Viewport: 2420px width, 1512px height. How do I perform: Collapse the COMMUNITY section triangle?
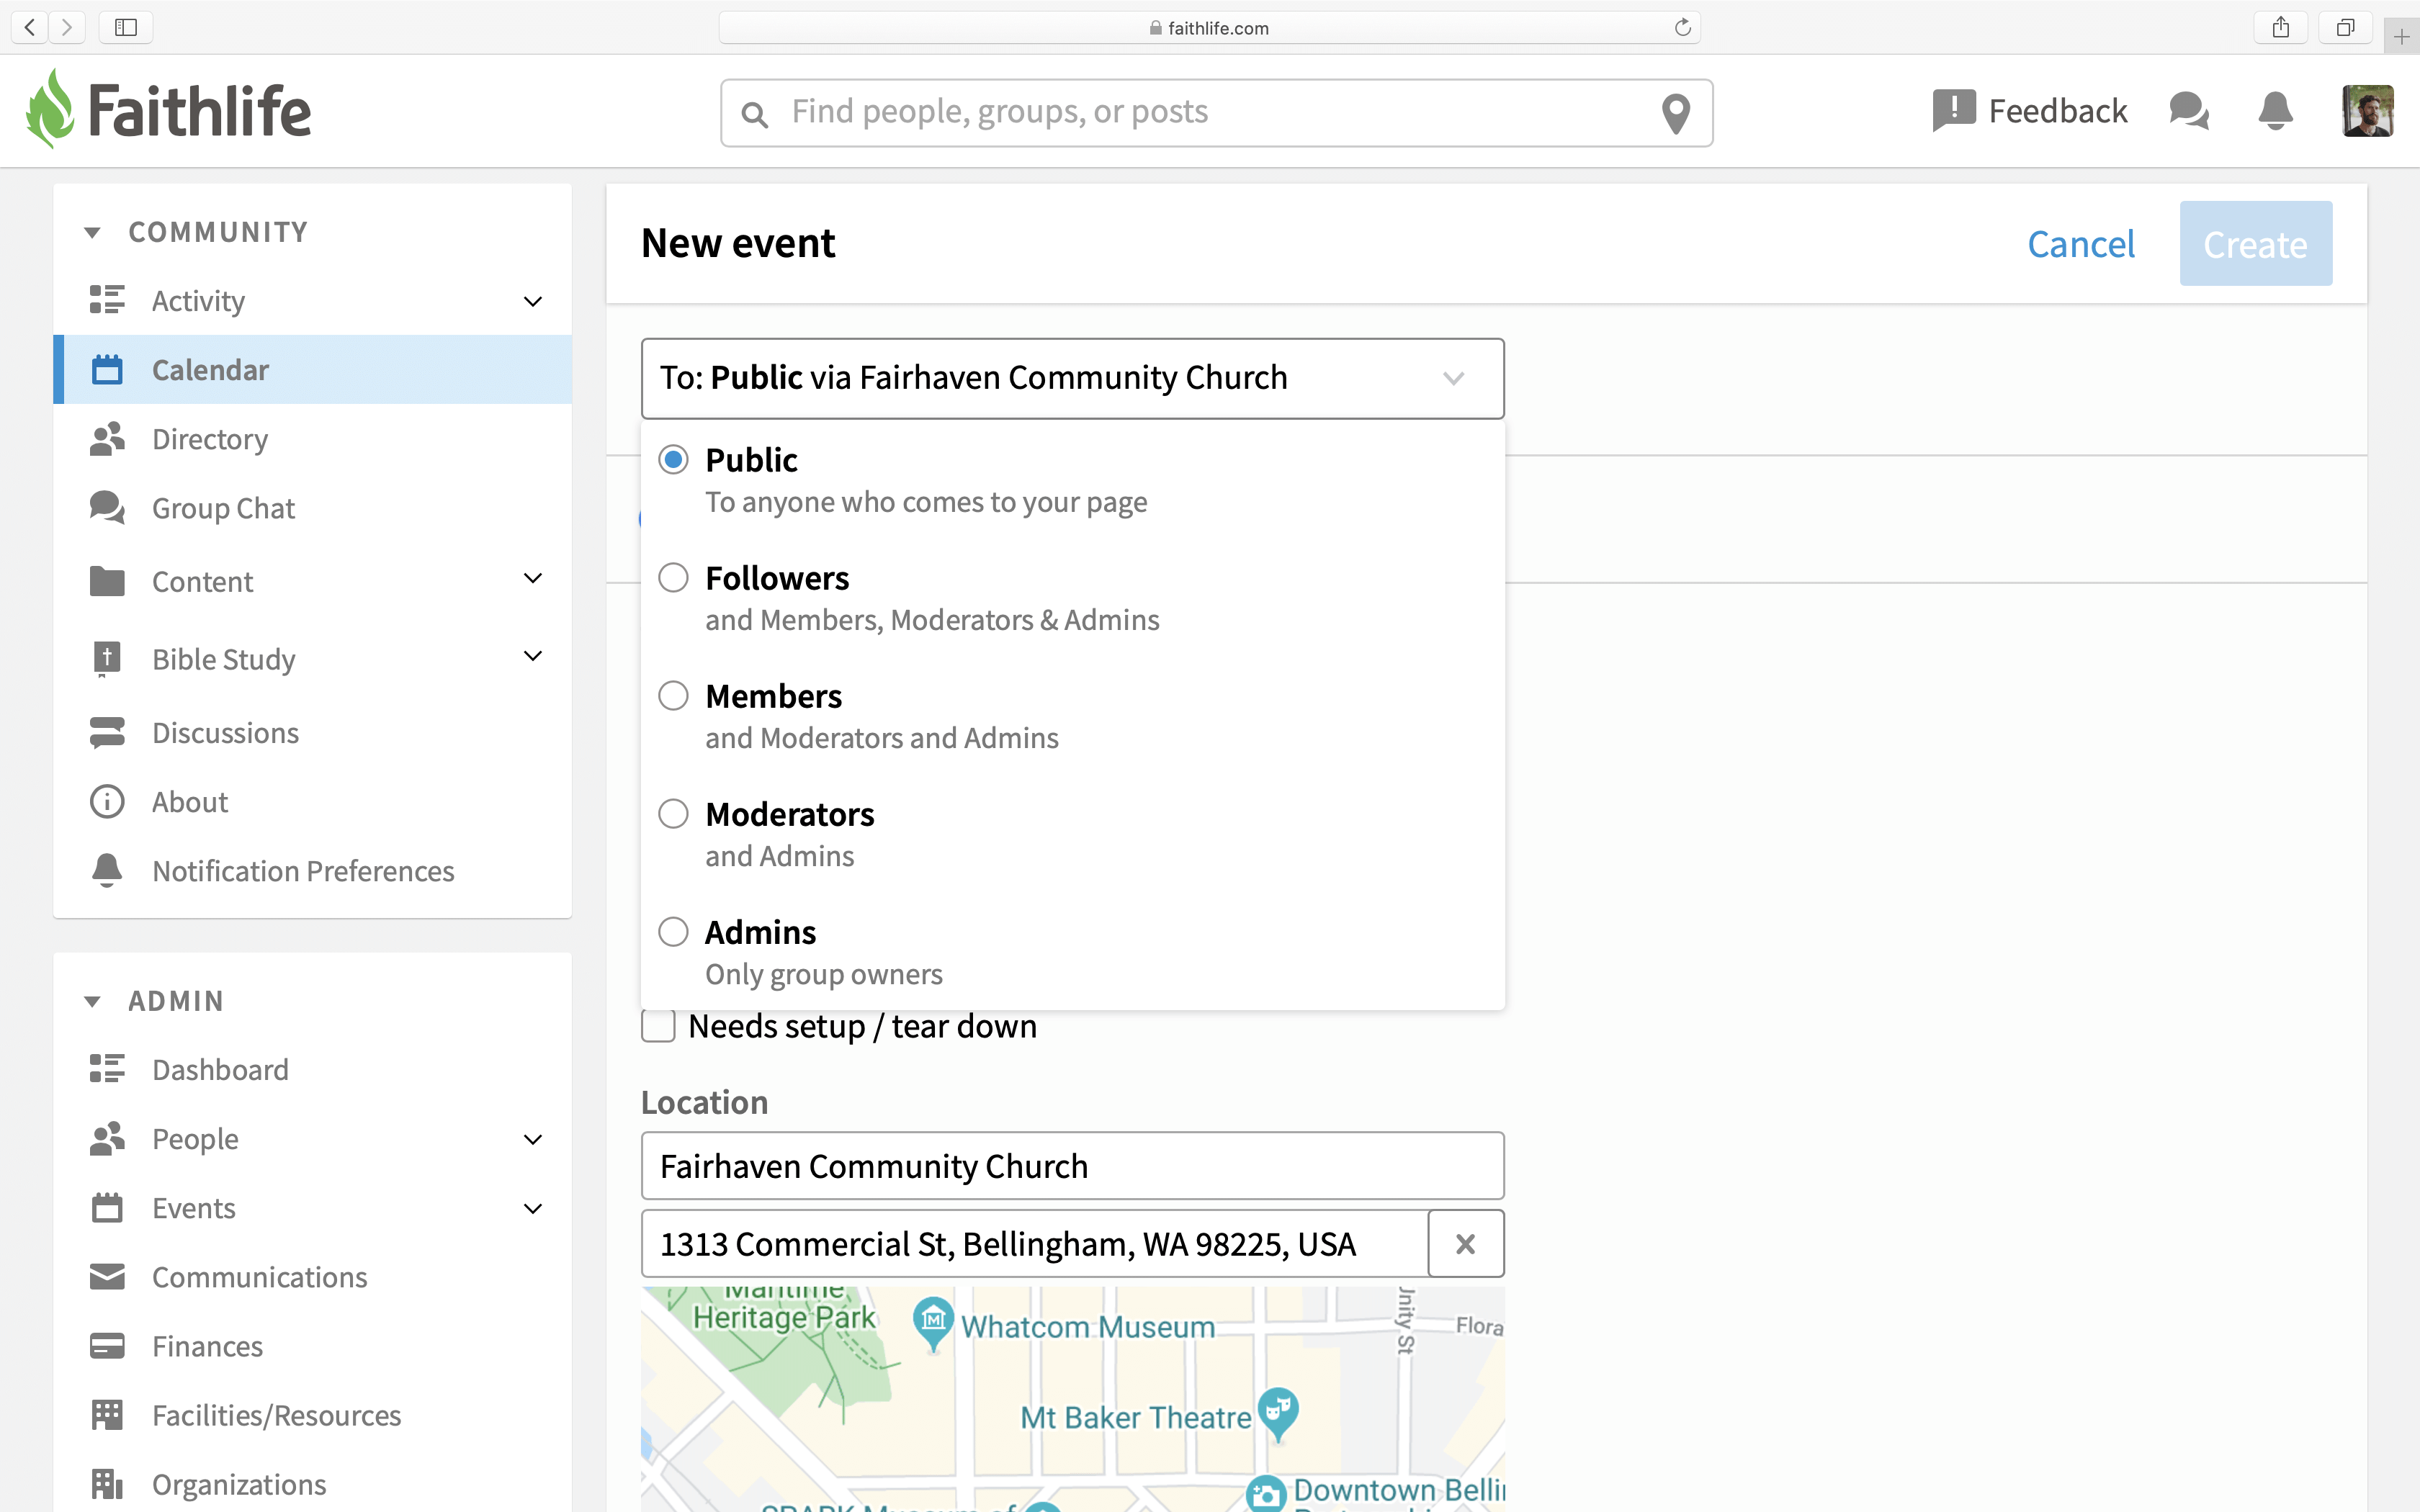pos(92,232)
